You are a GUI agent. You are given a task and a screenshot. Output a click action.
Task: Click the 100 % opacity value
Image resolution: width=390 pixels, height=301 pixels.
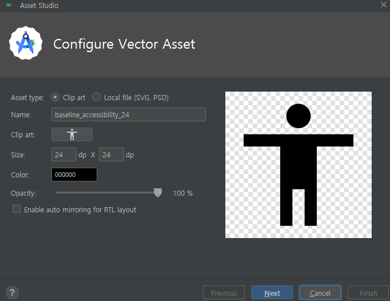pos(183,193)
